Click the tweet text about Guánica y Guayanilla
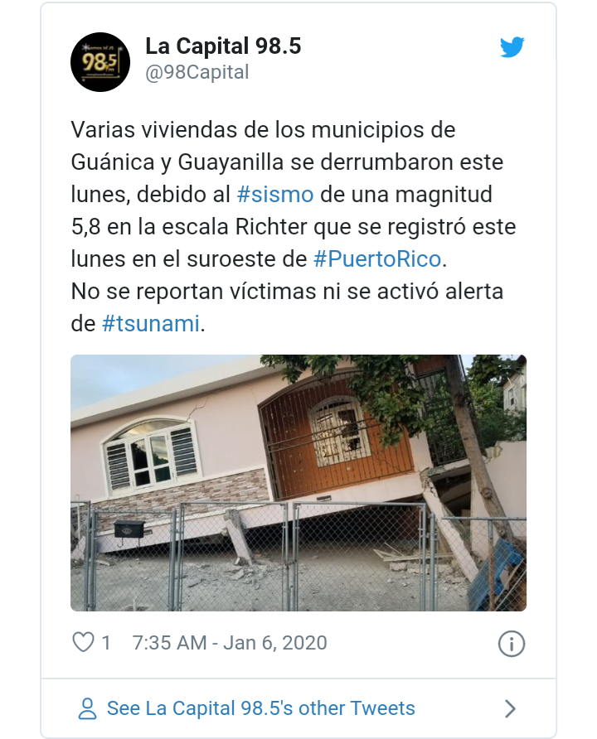The image size is (597, 739). click(x=294, y=227)
